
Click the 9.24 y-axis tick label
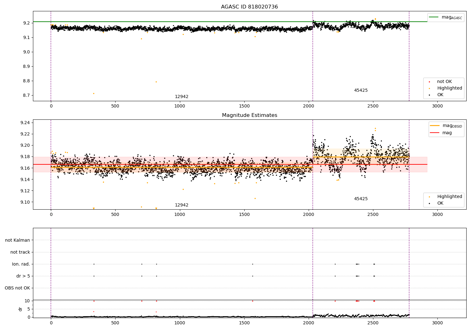click(x=25, y=123)
